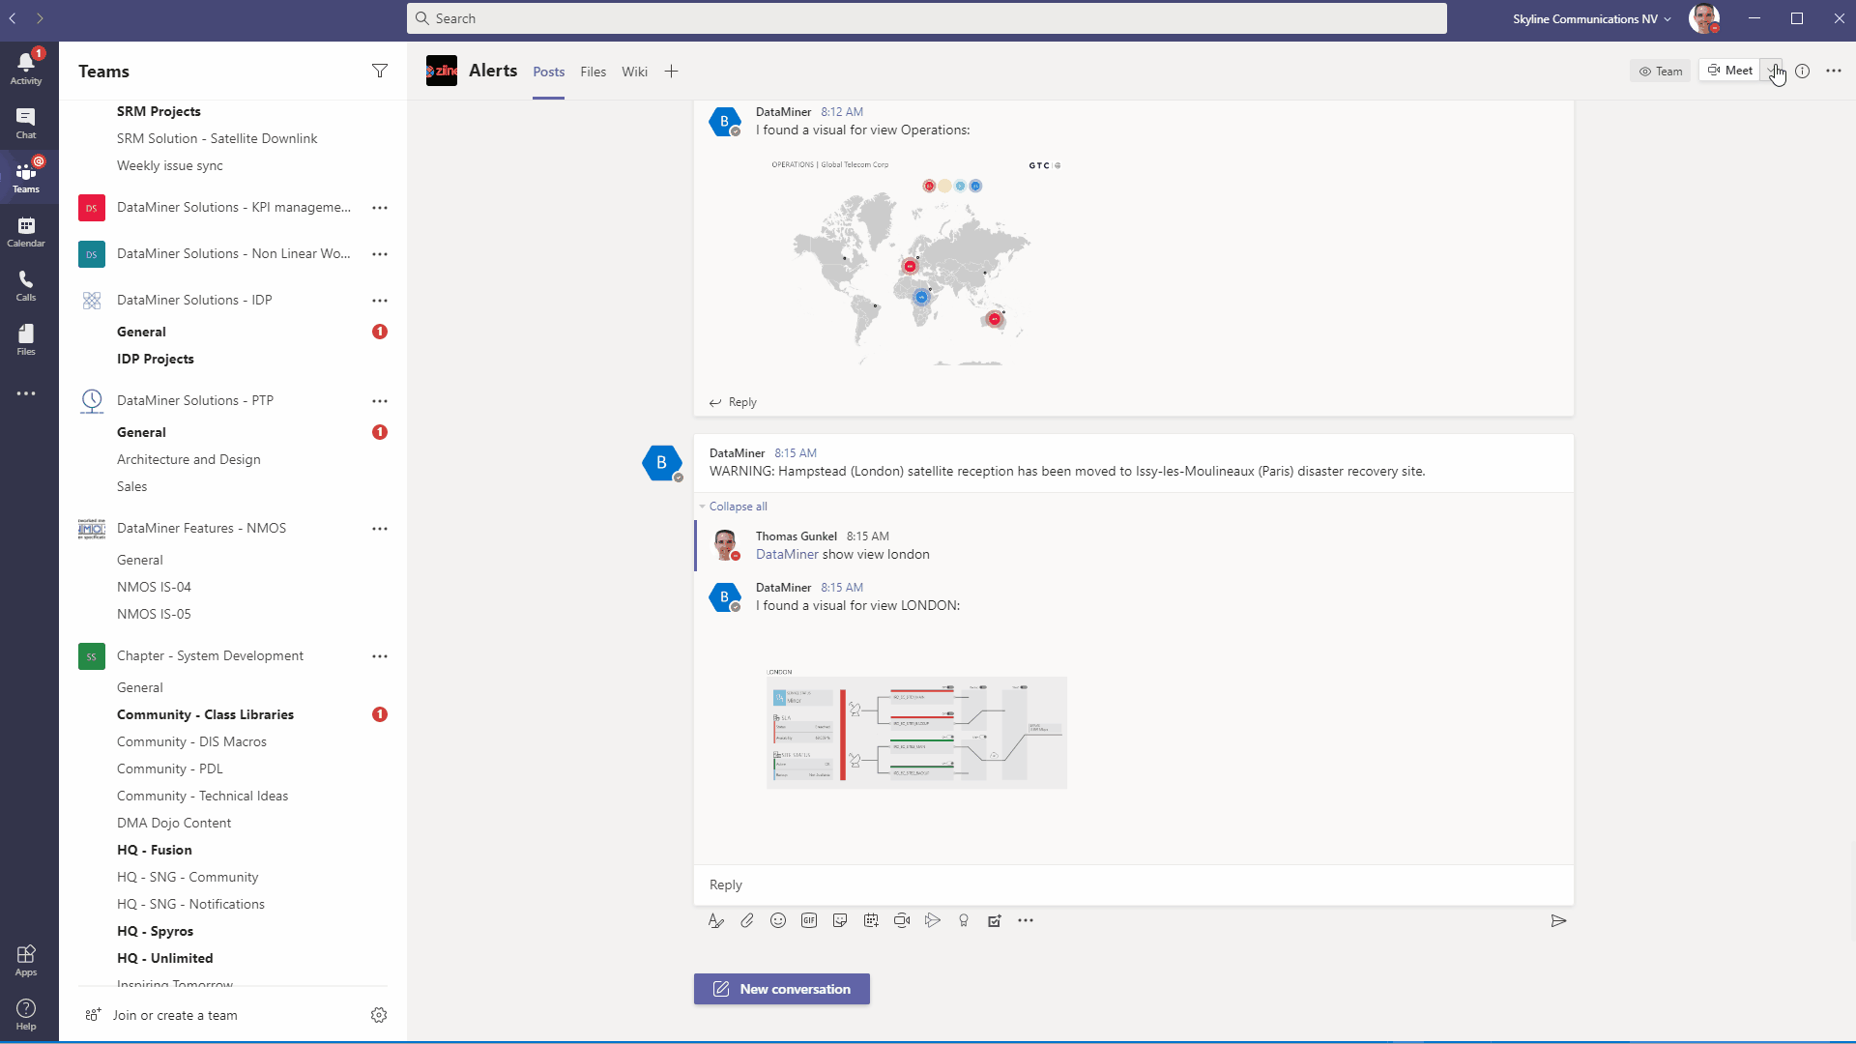Open the Files section in the left rail

pos(26,338)
